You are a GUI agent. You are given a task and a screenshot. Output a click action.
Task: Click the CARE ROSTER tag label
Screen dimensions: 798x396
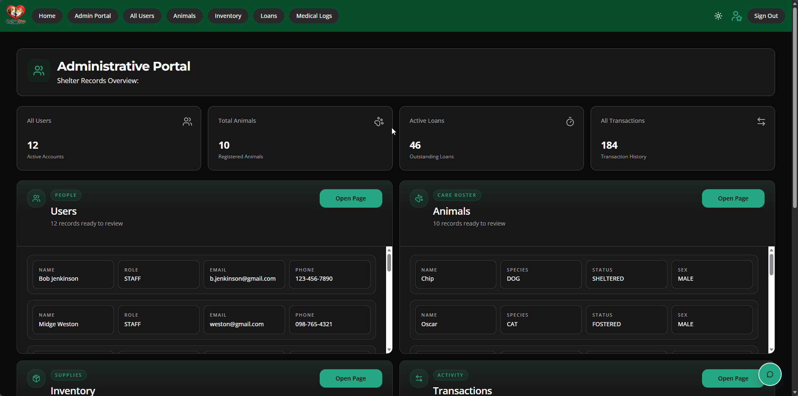(457, 195)
